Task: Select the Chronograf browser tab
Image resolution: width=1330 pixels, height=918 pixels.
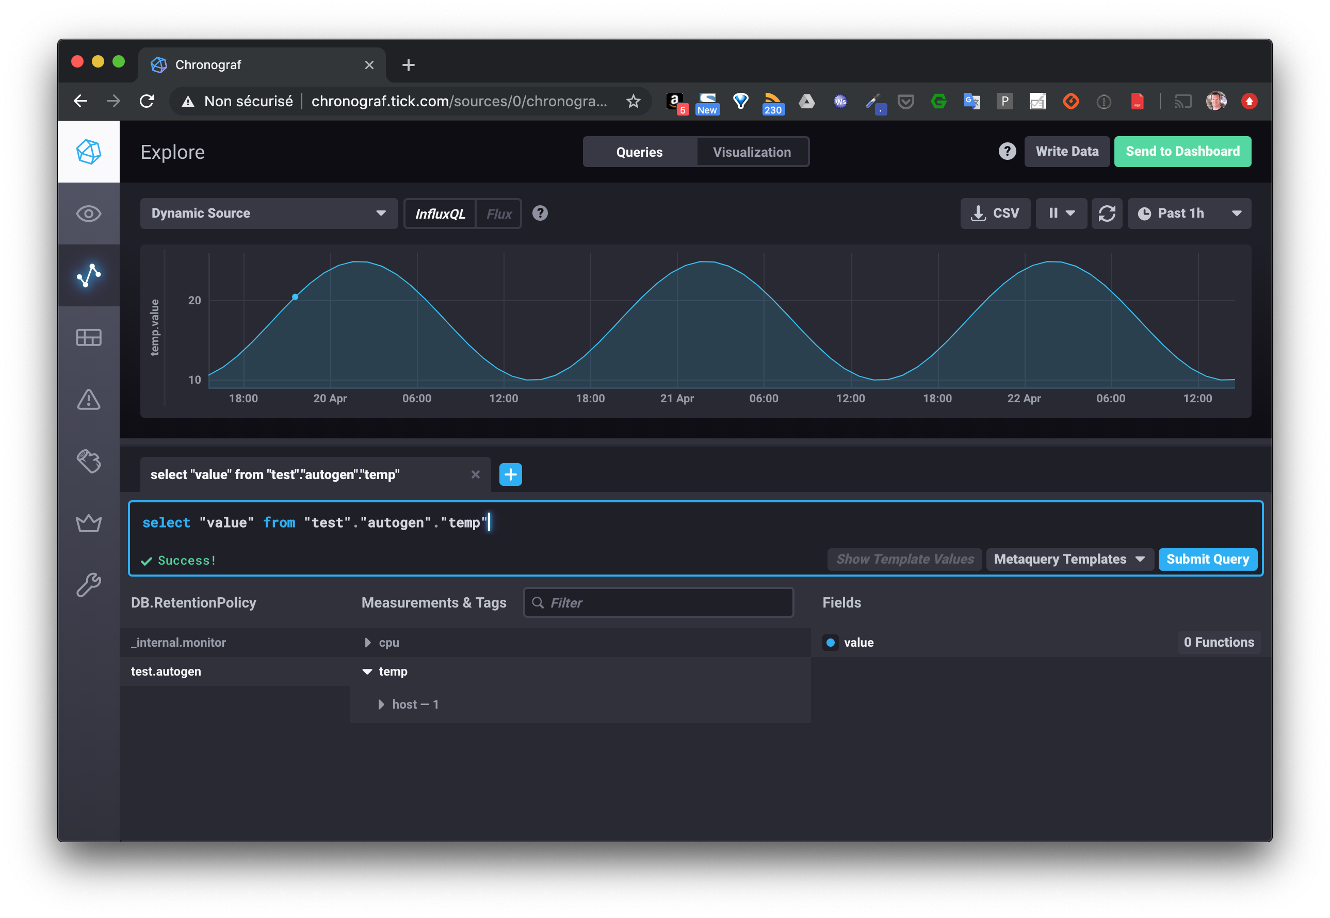Action: (x=262, y=65)
